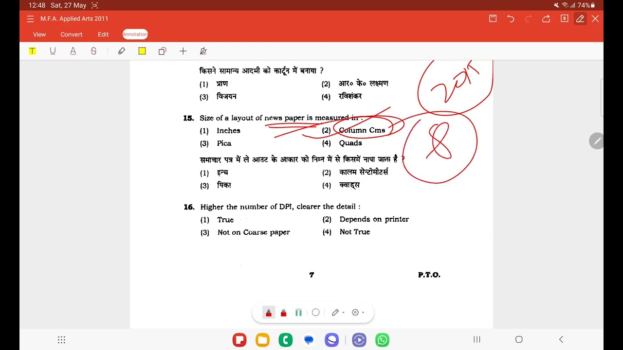
Task: Select the green eraser tool
Action: pyautogui.click(x=298, y=313)
